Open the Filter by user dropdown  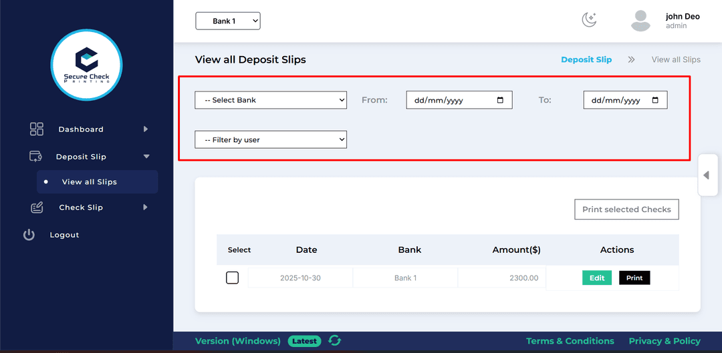[271, 139]
